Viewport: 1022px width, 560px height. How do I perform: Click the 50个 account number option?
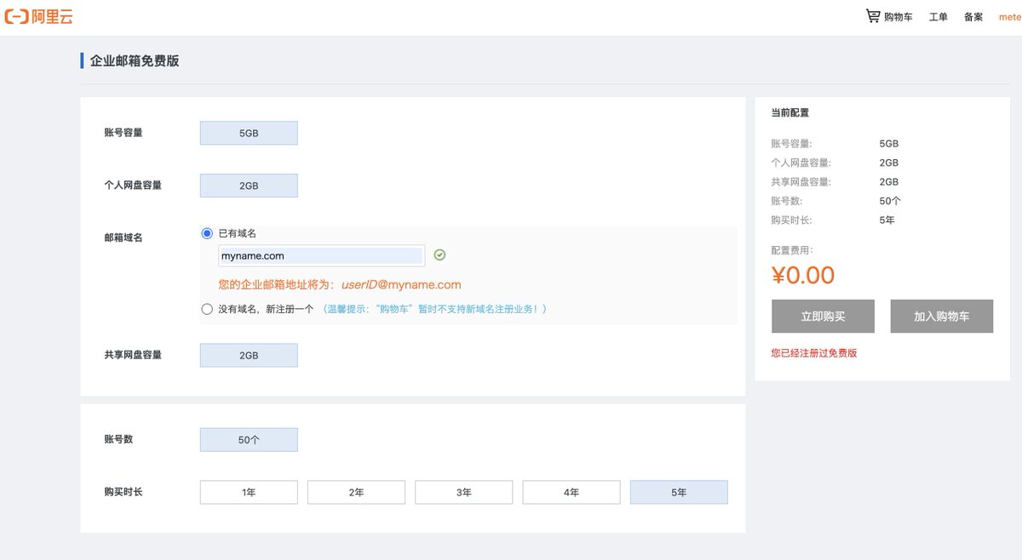point(248,439)
